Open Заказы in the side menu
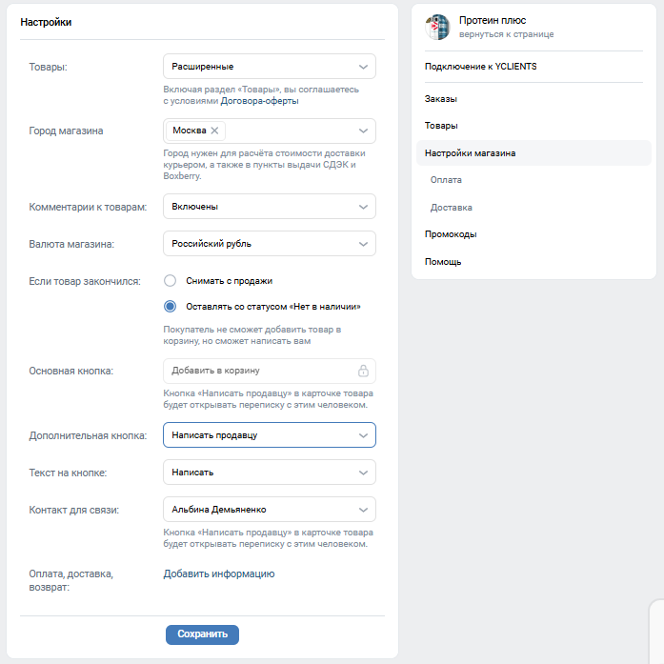The image size is (664, 664). click(441, 99)
